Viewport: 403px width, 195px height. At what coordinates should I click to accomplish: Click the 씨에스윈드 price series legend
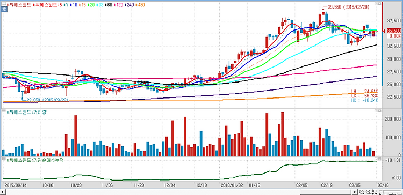pyautogui.click(x=19, y=5)
